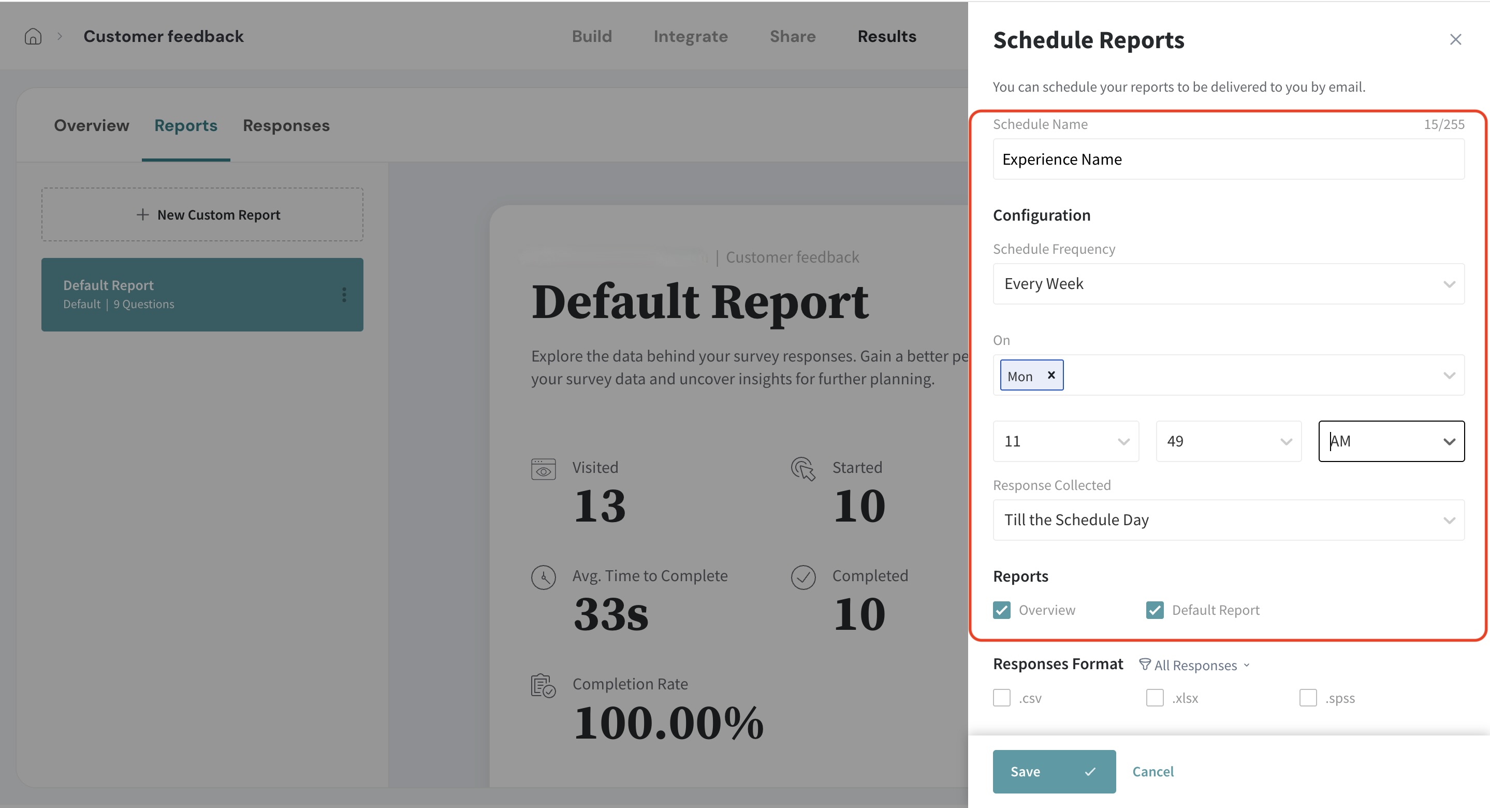Viewport: 1490px width, 808px height.
Task: Click the Visited eye window icon
Action: tap(543, 469)
